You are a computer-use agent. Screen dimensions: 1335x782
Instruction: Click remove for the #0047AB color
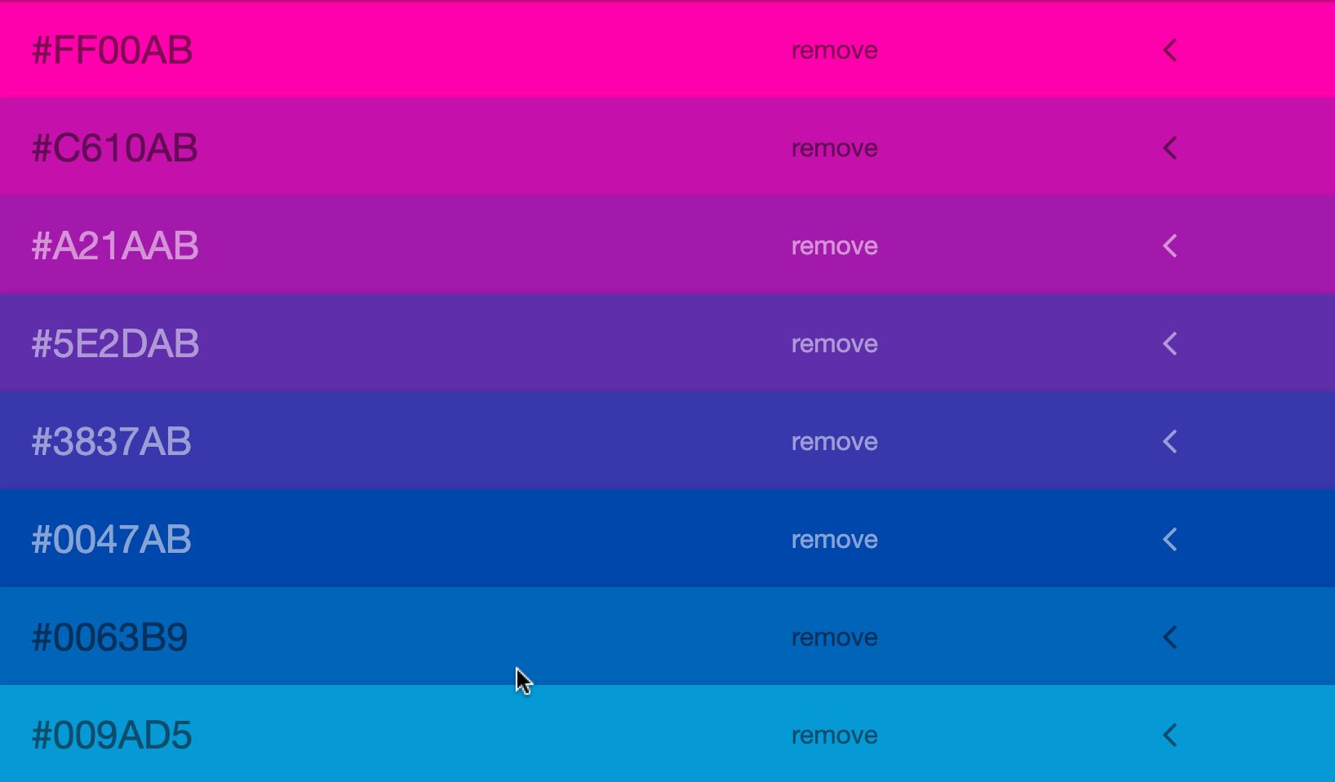coord(834,540)
